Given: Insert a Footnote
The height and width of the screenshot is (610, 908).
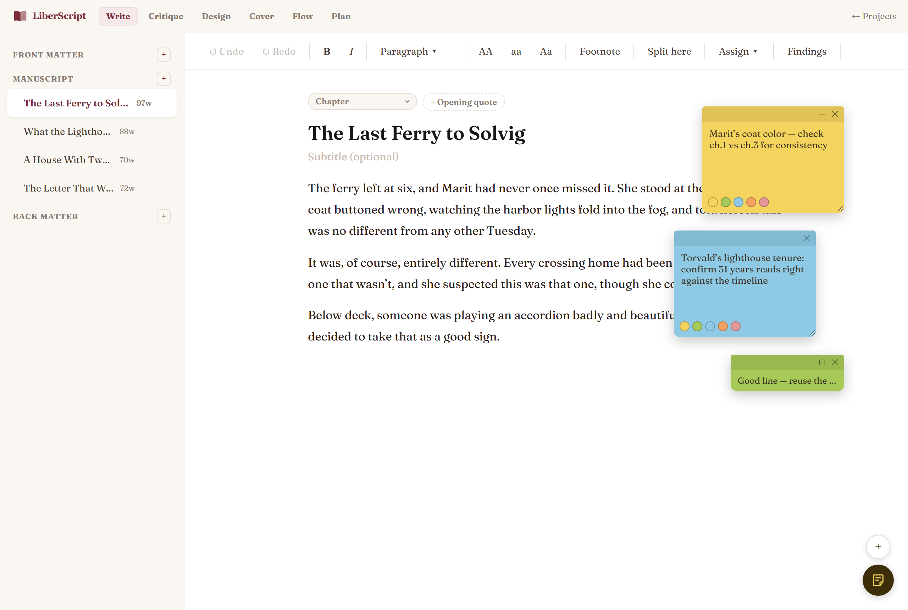Looking at the screenshot, I should tap(599, 51).
